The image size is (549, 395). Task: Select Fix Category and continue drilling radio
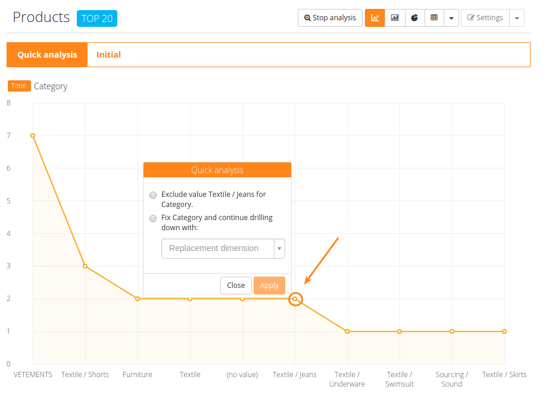154,218
